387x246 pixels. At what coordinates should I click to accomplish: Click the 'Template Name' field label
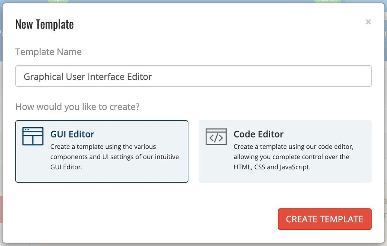point(48,52)
